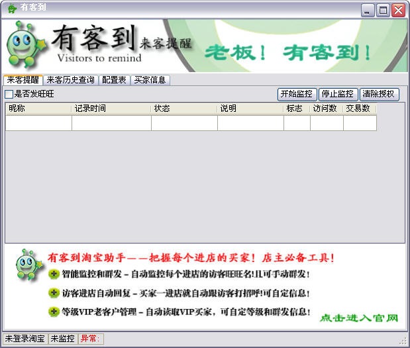410x348 pixels.
Task: Sort by the 昵称 column header
Action: click(x=38, y=109)
